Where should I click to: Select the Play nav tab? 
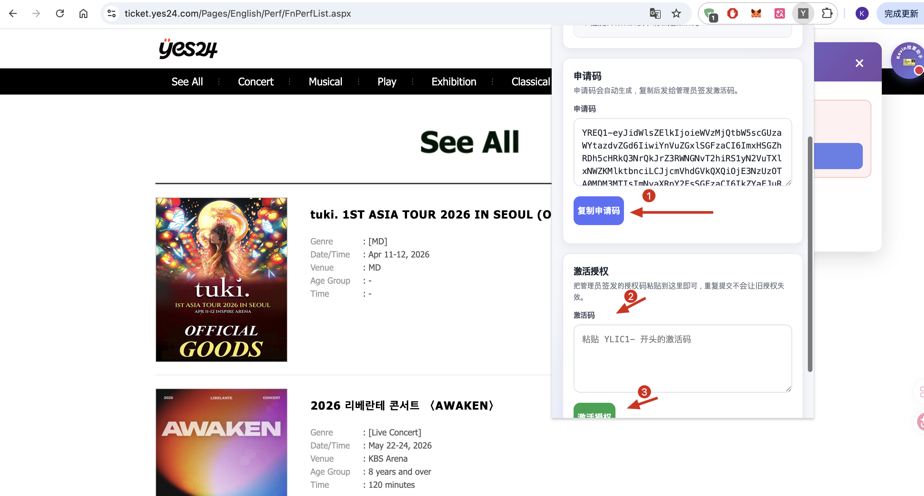(387, 82)
